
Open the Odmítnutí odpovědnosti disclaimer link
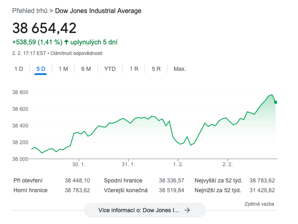(77, 53)
